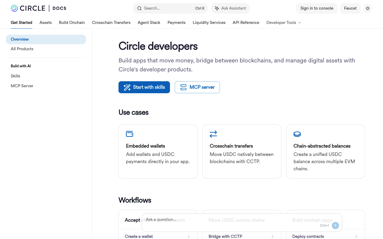Click the Ask Assistant sparkle icon
383x239 pixels.
[x=217, y=8]
